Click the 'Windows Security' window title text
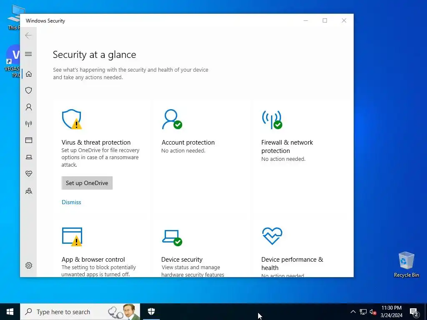Image resolution: width=427 pixels, height=320 pixels. coord(45,21)
